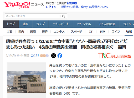Select the 地域 category tab
This screenshot has height=98, width=134.
point(129,32)
